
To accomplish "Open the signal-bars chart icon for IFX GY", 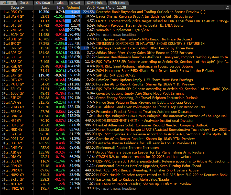I will (x=8, y=44).
